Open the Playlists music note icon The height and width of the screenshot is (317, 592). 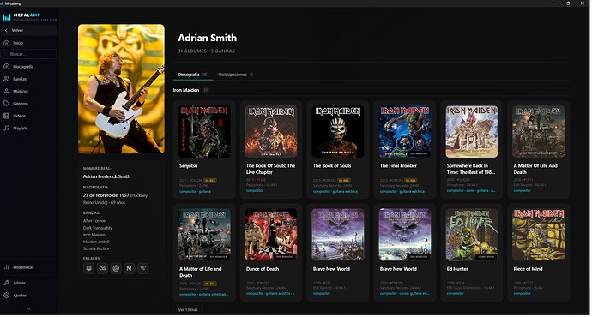tap(6, 129)
